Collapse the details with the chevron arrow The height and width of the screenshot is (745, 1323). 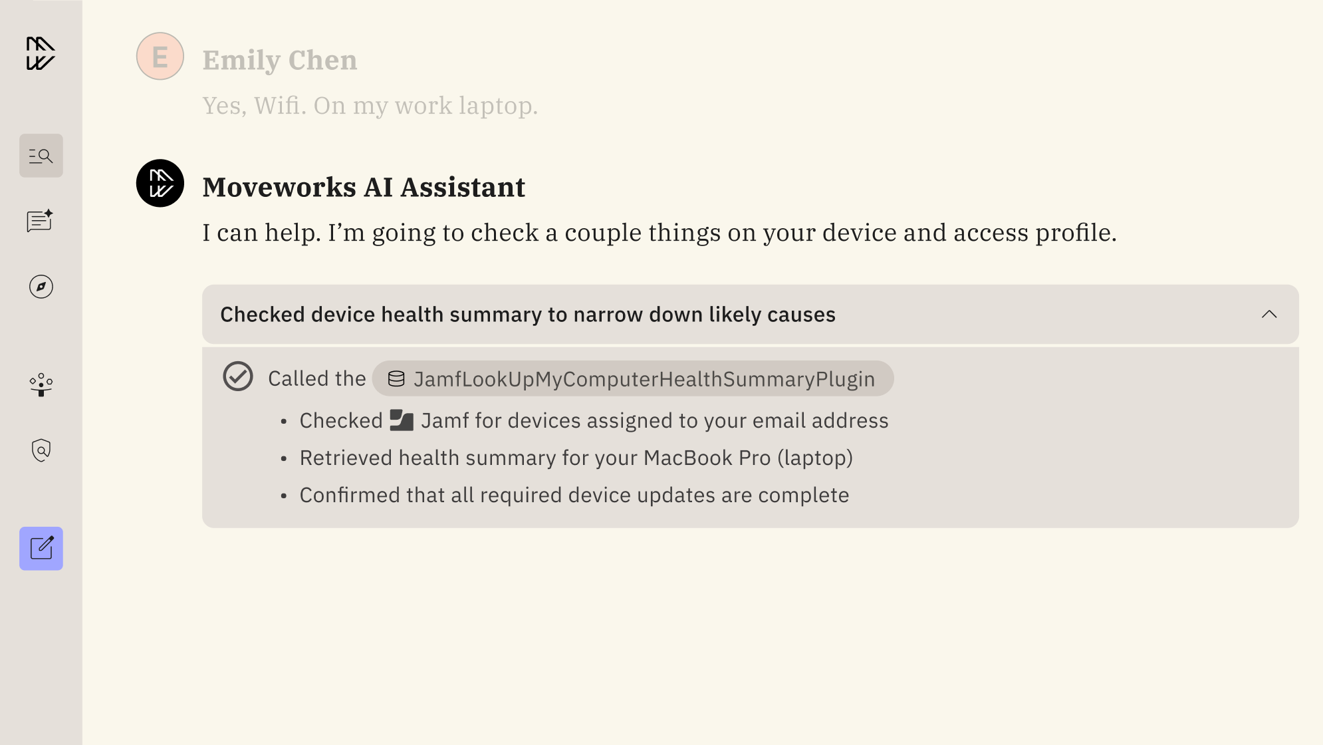(x=1268, y=315)
